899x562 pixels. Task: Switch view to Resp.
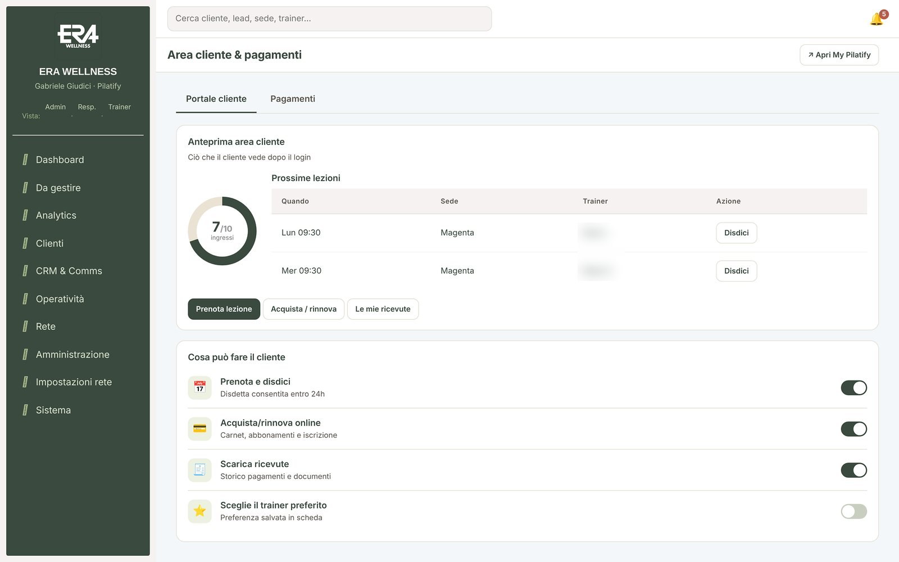click(x=87, y=107)
